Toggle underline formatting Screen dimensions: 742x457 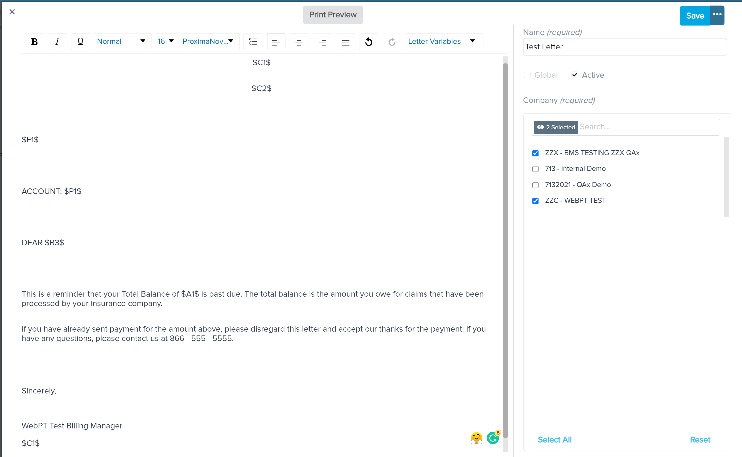click(x=80, y=41)
